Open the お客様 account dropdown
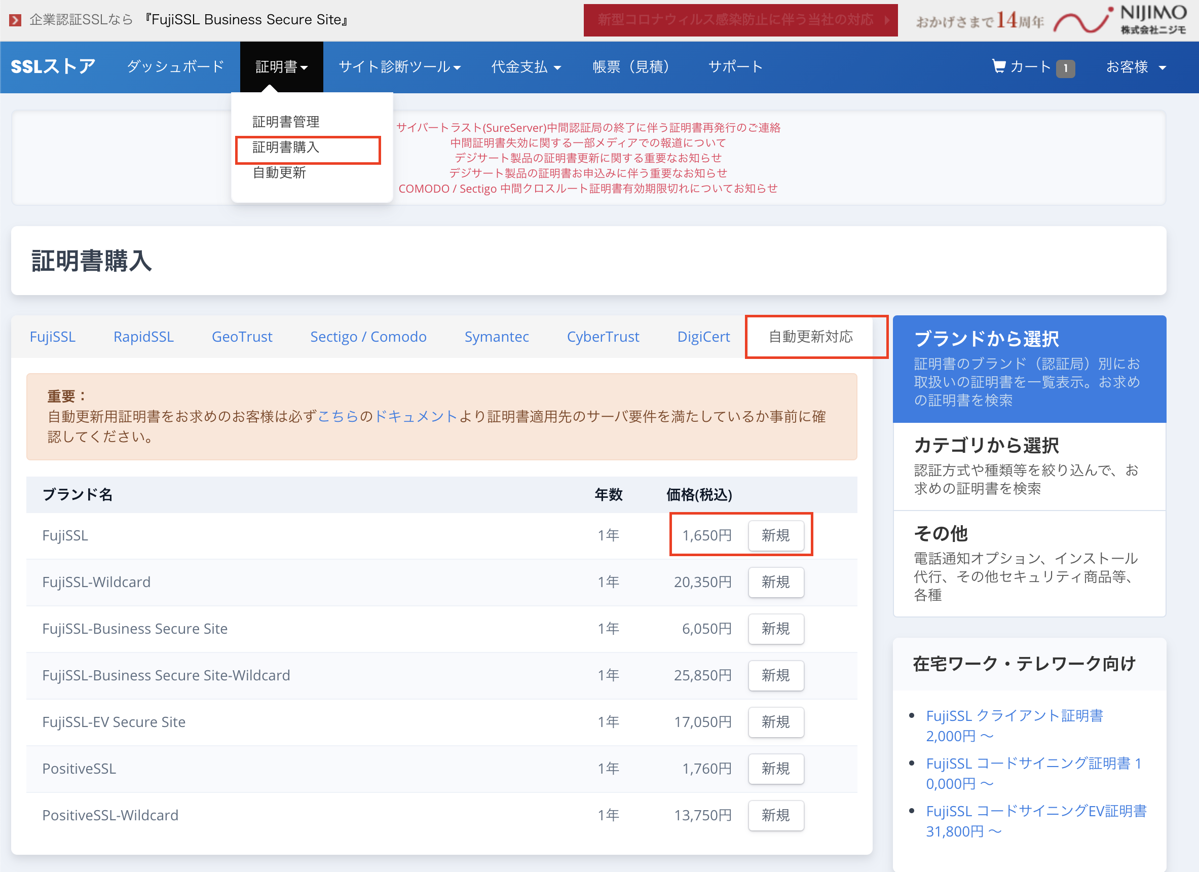The height and width of the screenshot is (872, 1199). point(1136,67)
